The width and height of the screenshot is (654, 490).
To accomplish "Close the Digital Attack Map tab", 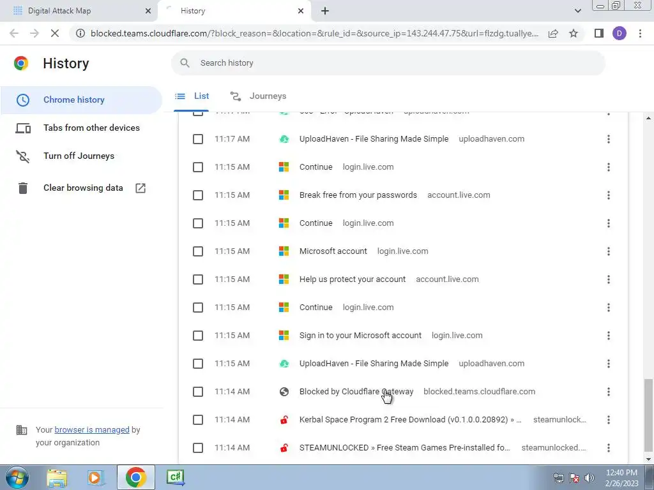I will 148,11.
